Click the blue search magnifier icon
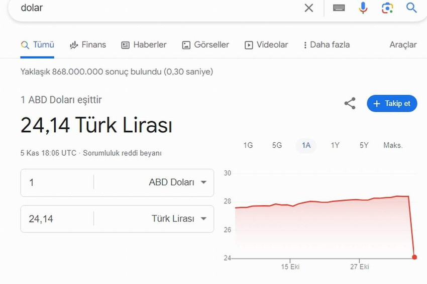 click(x=411, y=8)
